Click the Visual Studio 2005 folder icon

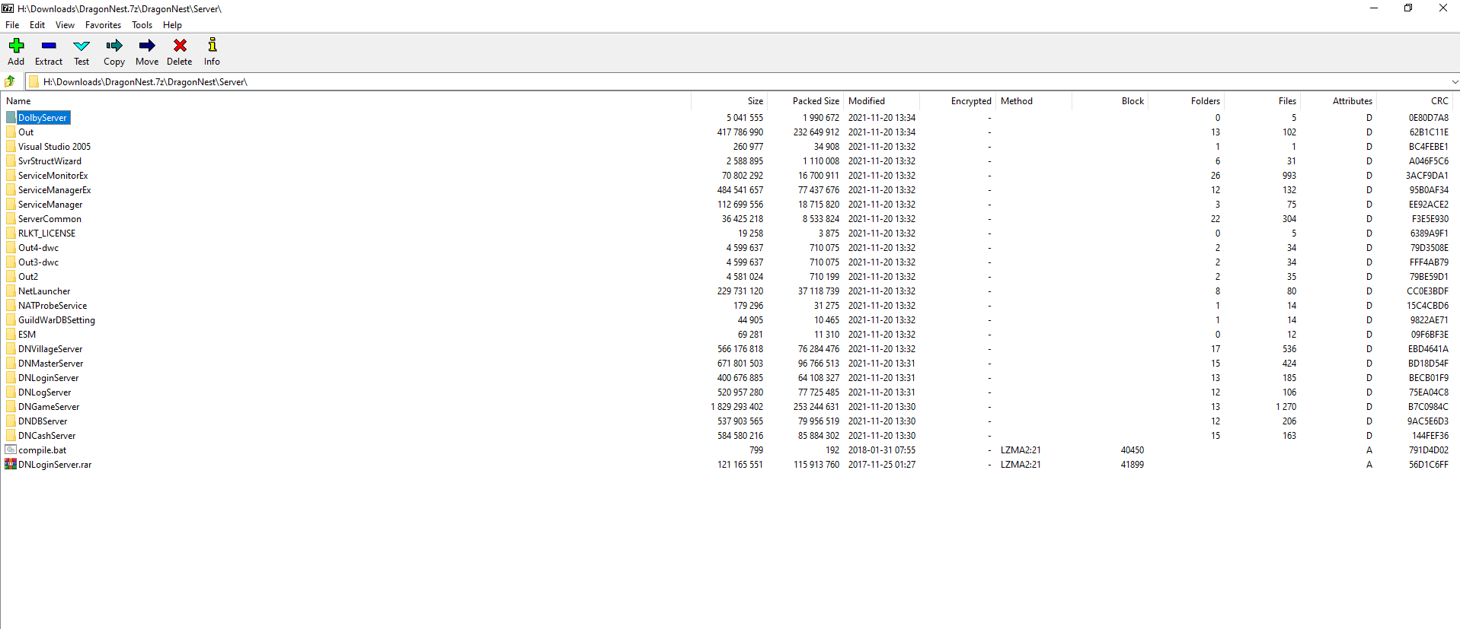(11, 146)
